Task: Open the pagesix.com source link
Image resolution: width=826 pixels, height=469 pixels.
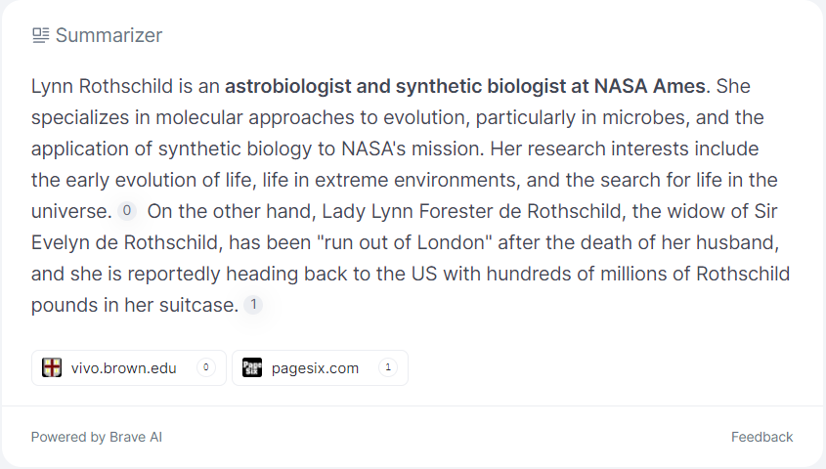Action: 321,368
